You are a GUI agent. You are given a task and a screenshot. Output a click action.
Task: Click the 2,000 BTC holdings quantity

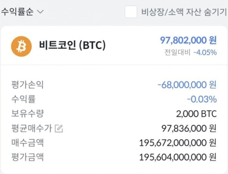tap(196, 114)
